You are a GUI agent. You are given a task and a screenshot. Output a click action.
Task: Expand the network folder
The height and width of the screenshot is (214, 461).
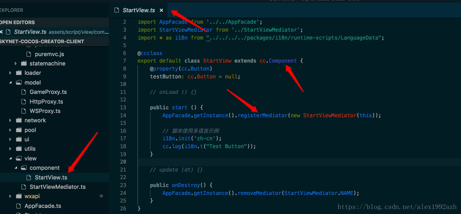[x=10, y=120]
